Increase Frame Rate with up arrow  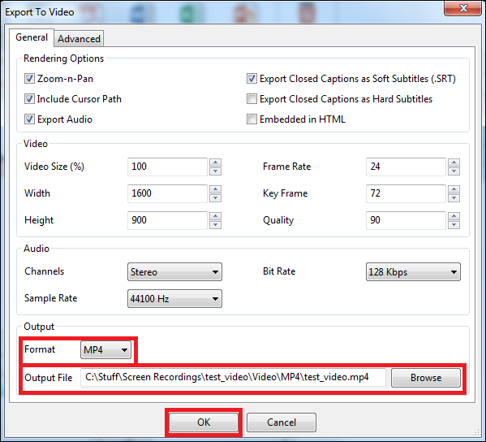454,162
